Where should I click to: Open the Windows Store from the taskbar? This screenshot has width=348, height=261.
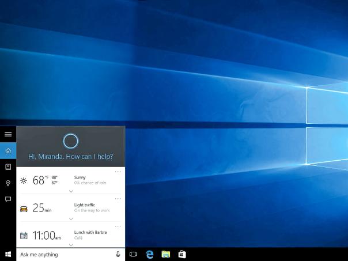point(182,254)
